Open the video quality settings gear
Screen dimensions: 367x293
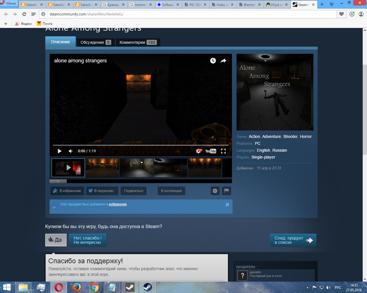click(x=199, y=151)
